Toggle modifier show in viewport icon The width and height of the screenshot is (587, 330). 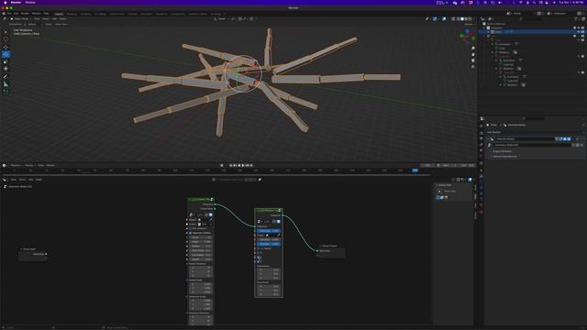[x=565, y=138]
